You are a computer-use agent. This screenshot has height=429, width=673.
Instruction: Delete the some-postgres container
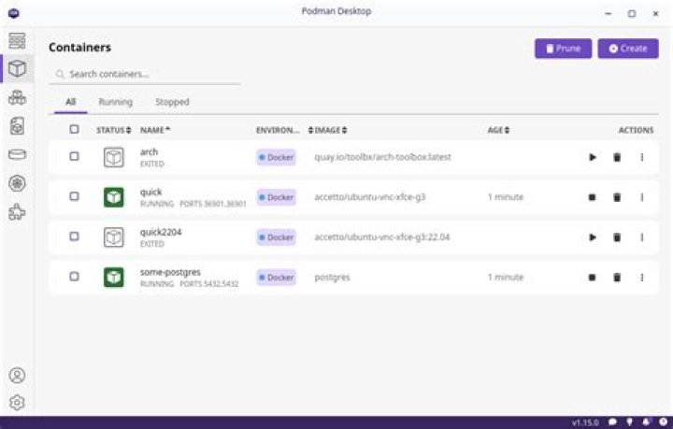click(x=617, y=278)
